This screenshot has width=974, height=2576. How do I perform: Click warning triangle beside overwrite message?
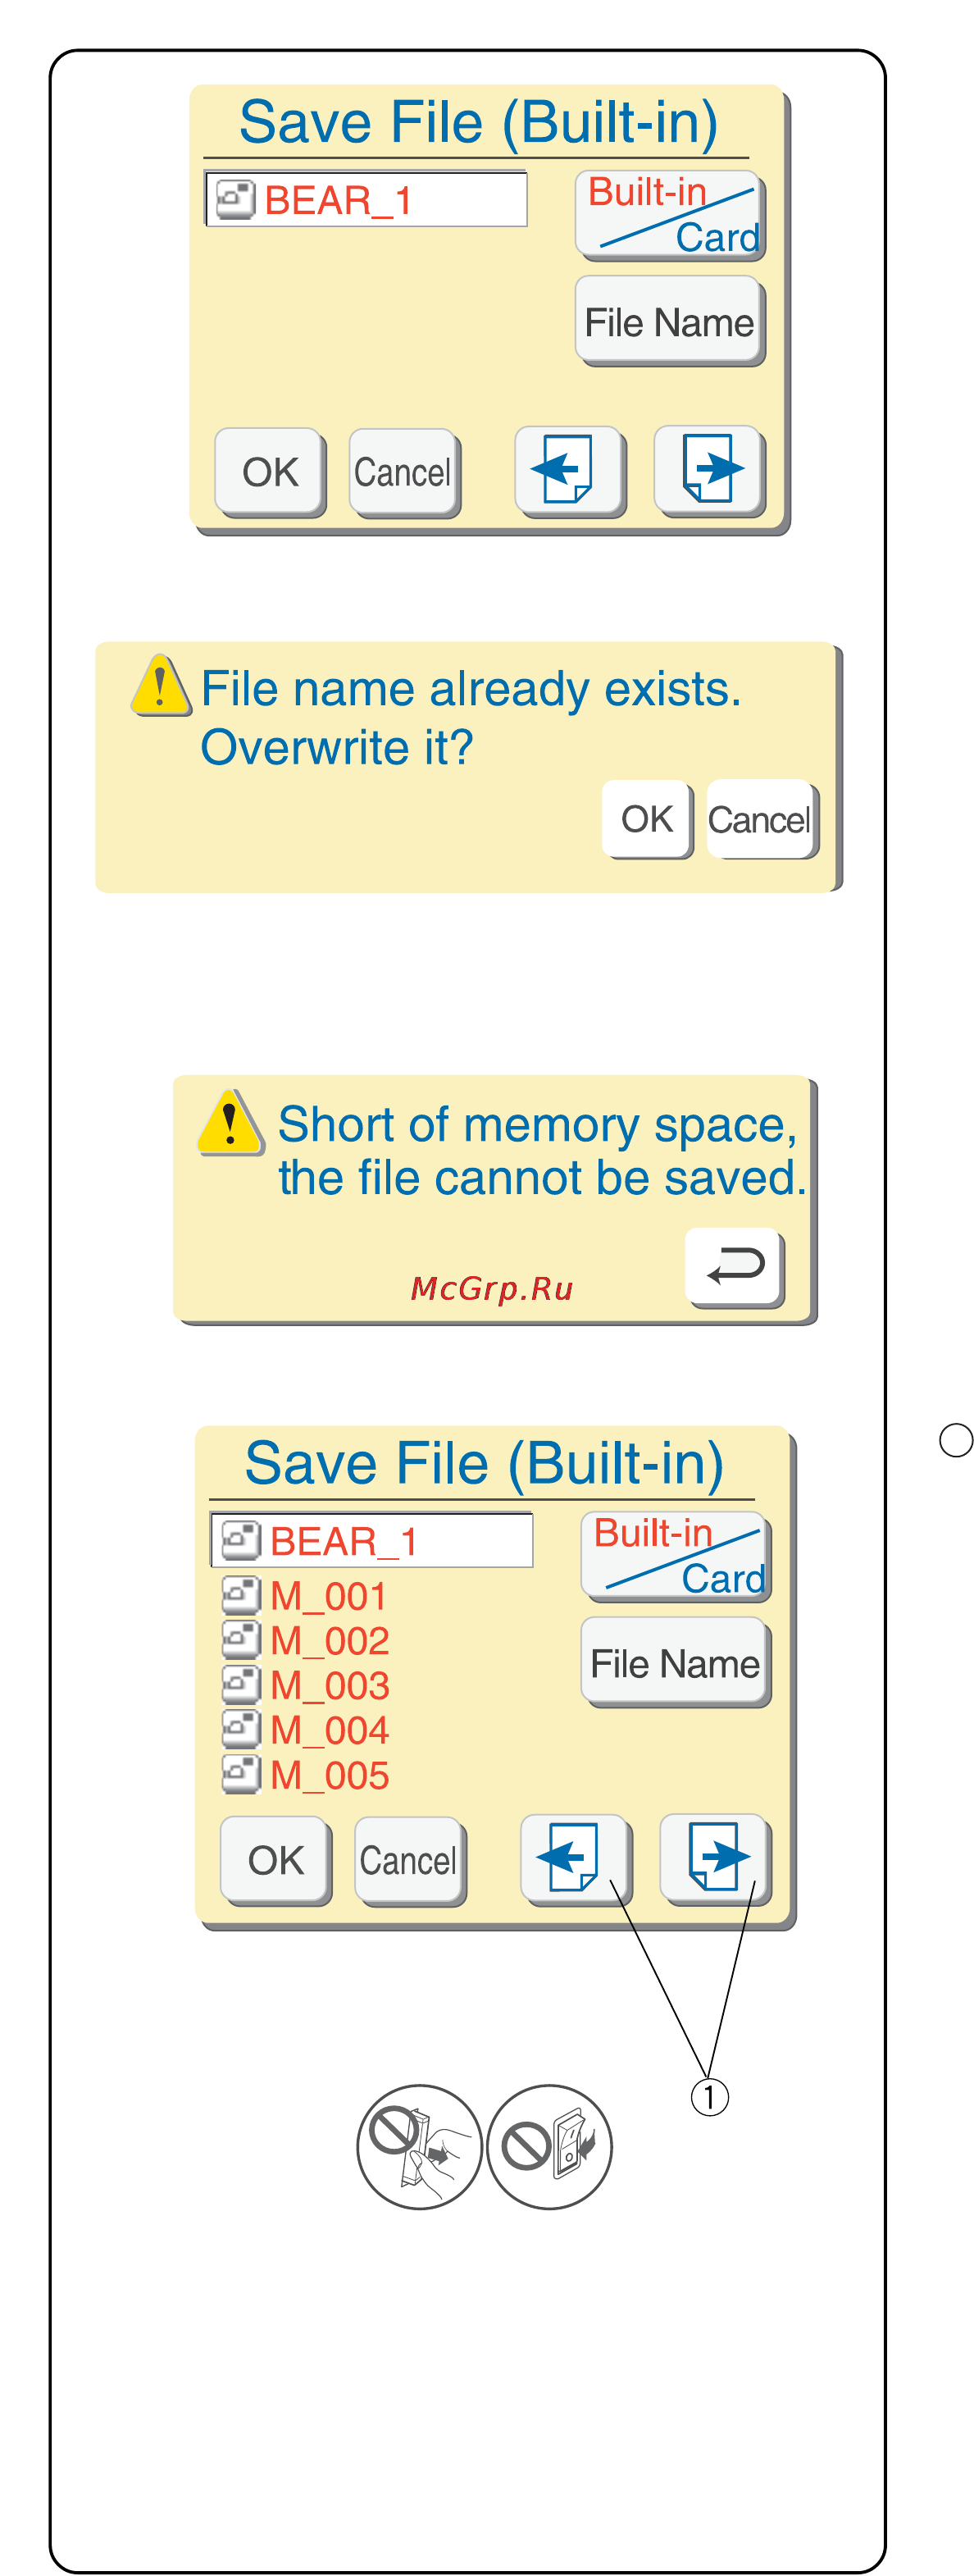pos(160,686)
